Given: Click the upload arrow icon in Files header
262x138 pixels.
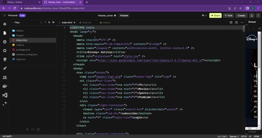Looking at the screenshot, I should click(45, 23).
